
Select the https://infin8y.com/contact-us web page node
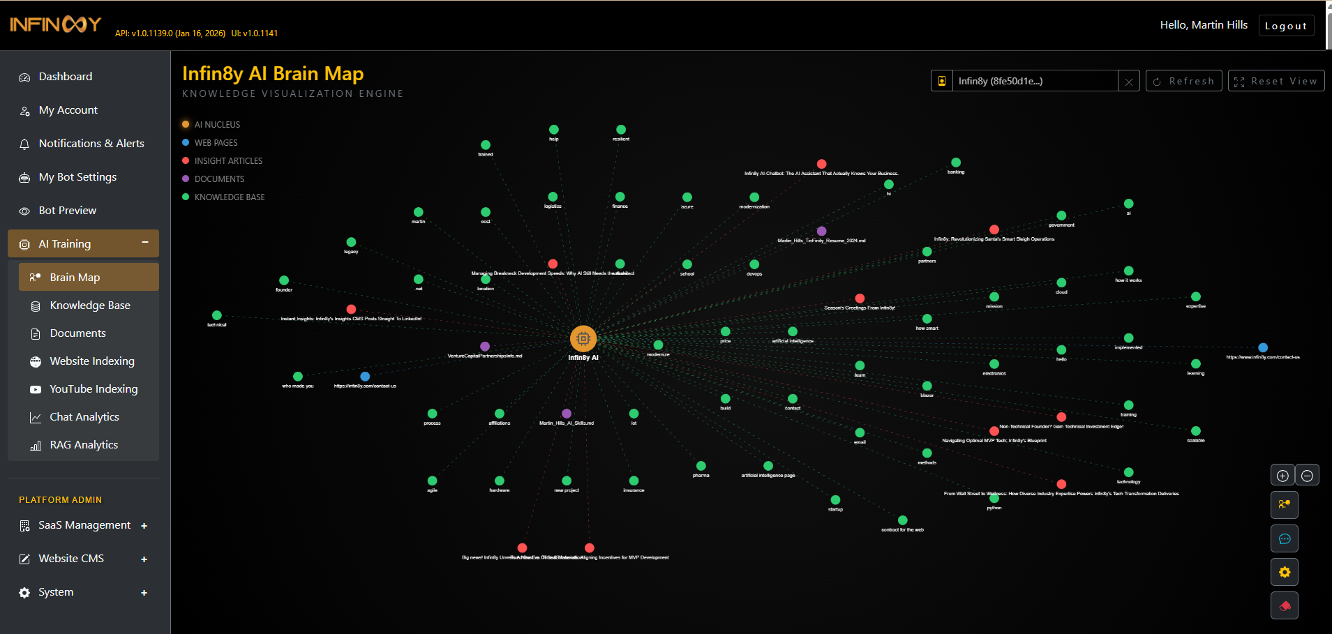point(365,377)
